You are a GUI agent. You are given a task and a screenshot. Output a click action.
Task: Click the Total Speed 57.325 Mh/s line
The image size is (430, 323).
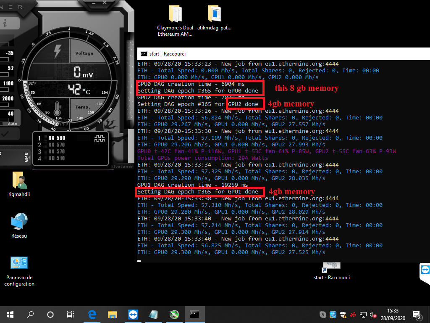260,172
